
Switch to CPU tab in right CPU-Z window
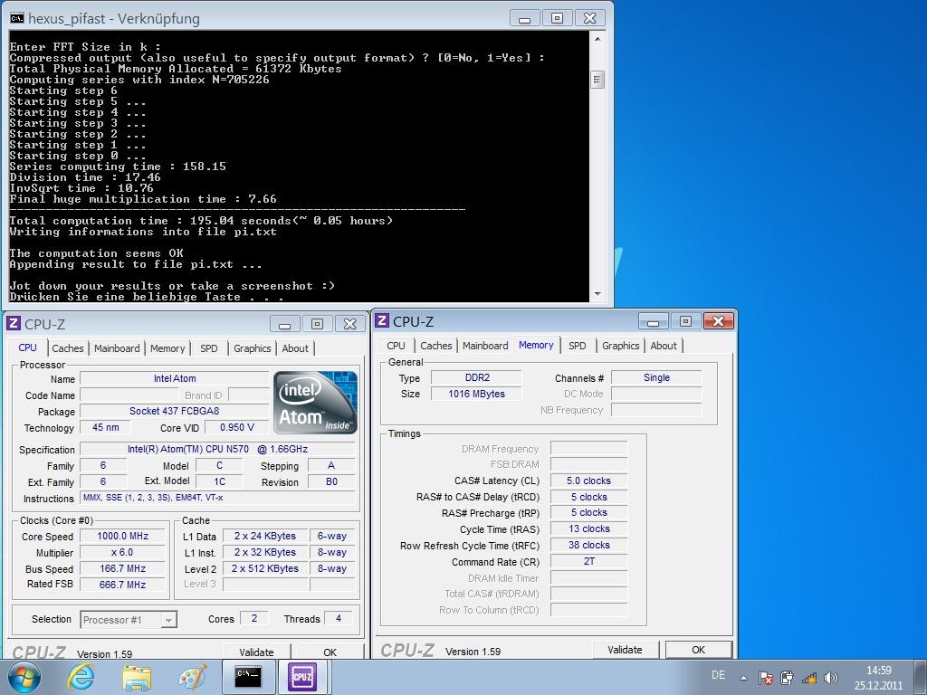(x=397, y=346)
